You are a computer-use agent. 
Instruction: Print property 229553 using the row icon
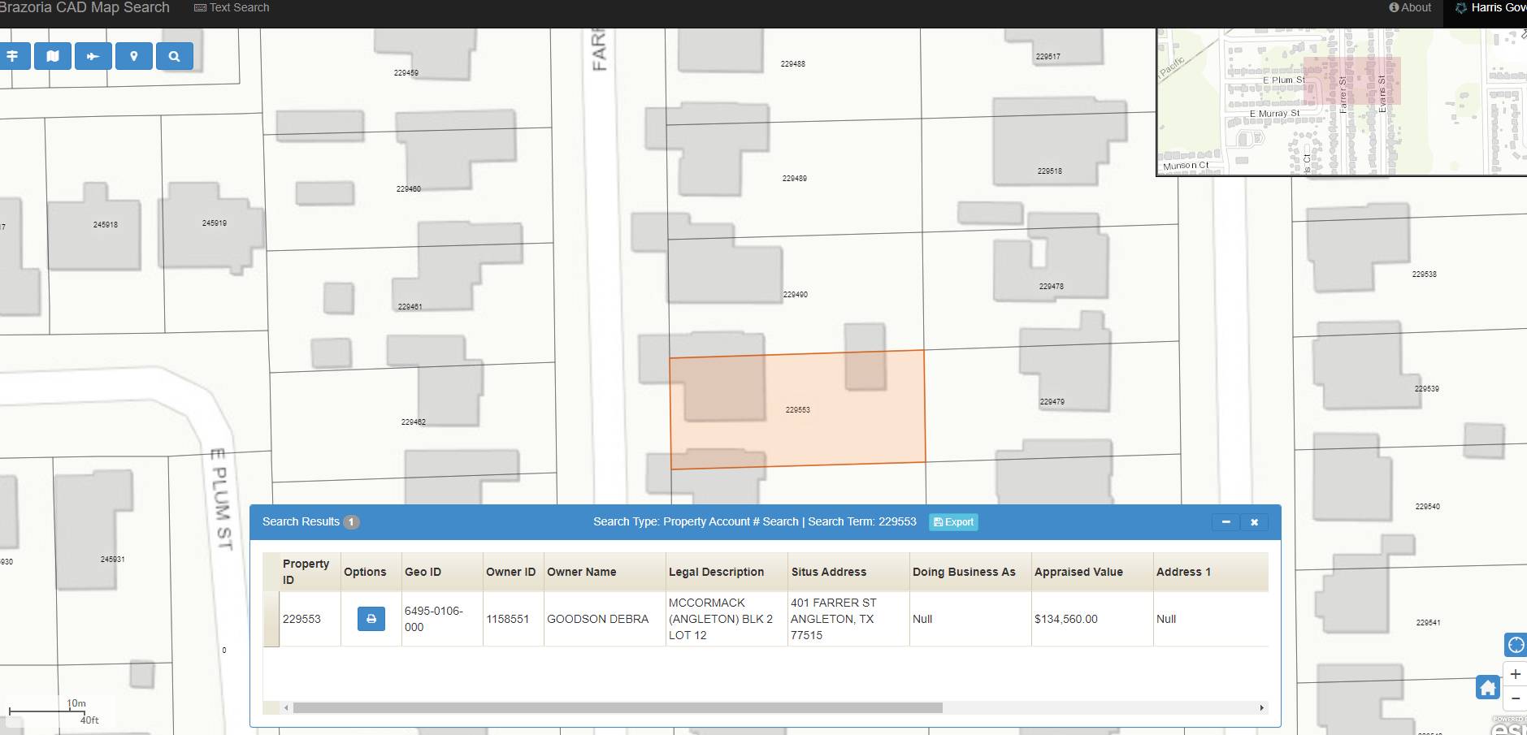pyautogui.click(x=371, y=619)
